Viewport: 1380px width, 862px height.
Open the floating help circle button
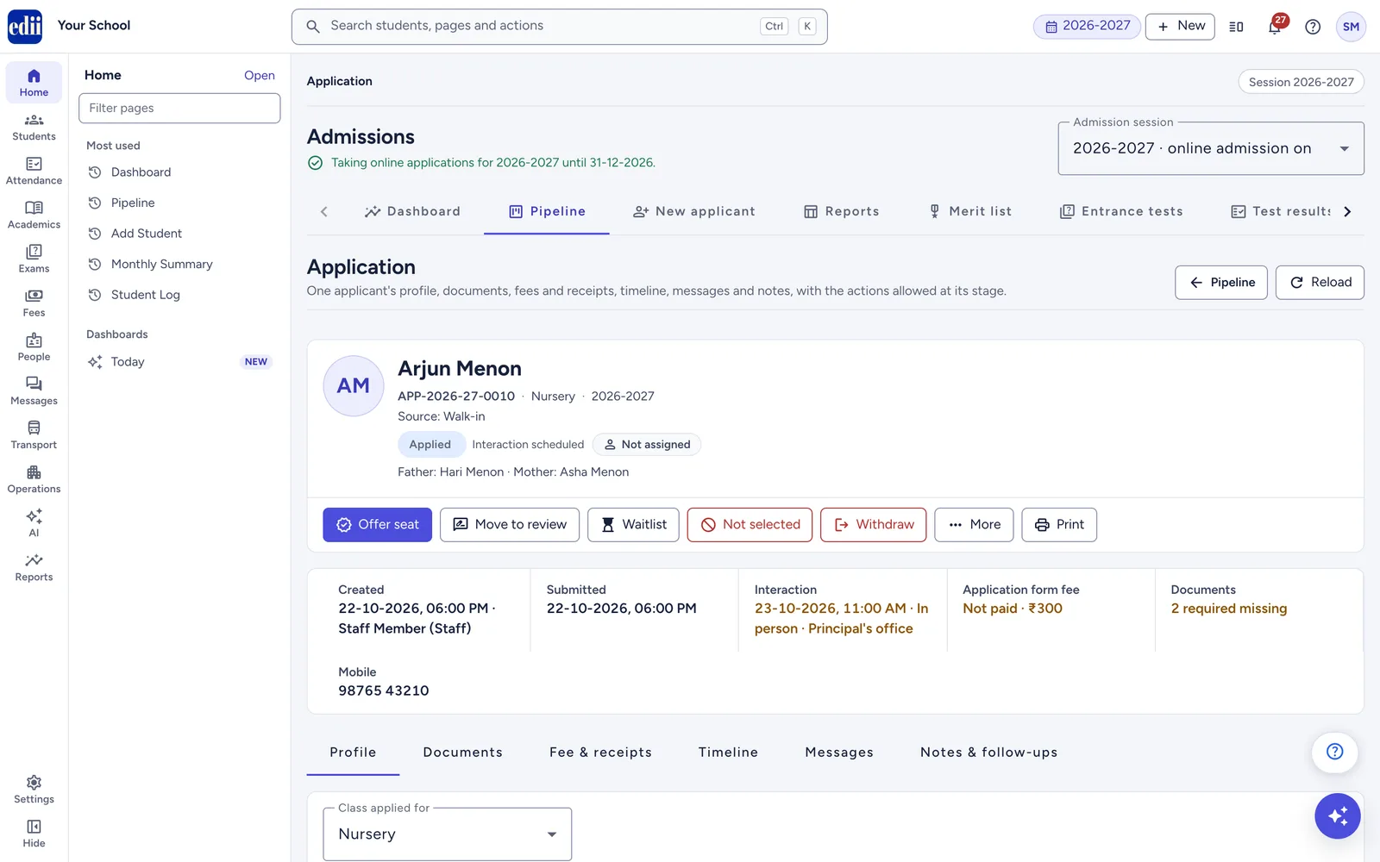point(1334,752)
